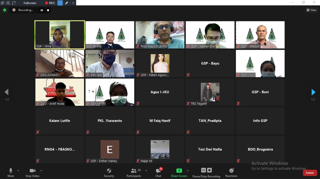The height and width of the screenshot is (179, 320).
Task: Select GSP - FITRI video tile
Action: [110, 92]
